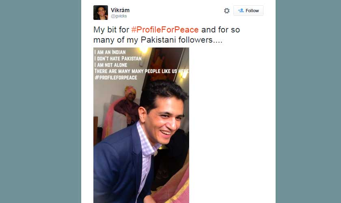Click "I am not alone" caption line
This screenshot has width=341, height=203.
tap(110, 65)
